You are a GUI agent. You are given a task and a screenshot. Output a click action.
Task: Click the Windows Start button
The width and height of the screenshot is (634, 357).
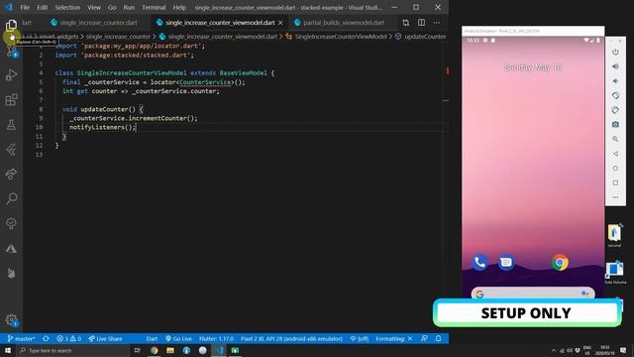coord(8,350)
